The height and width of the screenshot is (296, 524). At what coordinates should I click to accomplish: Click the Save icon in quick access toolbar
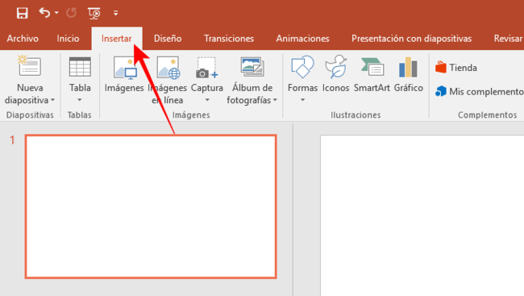22,13
